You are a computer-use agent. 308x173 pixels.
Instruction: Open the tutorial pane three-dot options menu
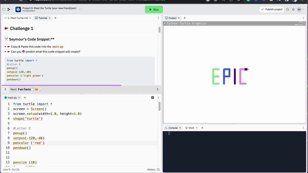(158, 18)
